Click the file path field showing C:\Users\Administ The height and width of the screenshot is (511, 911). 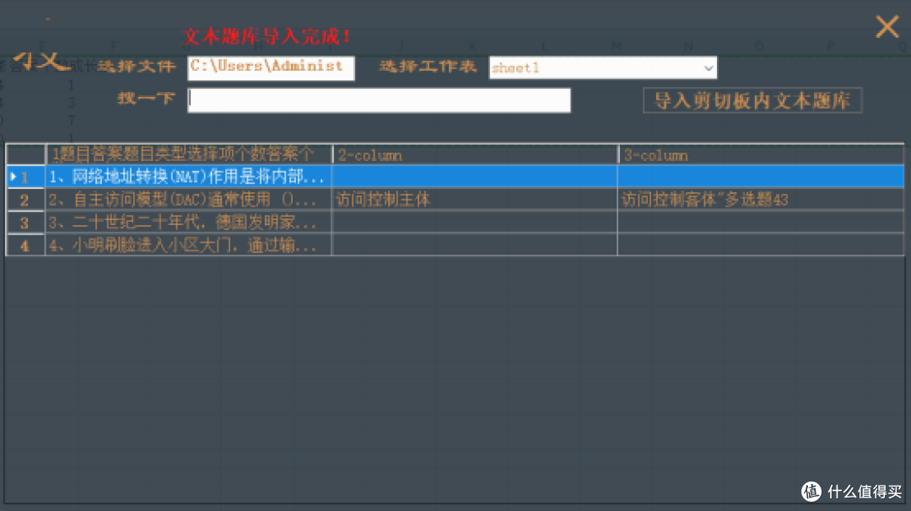point(271,68)
